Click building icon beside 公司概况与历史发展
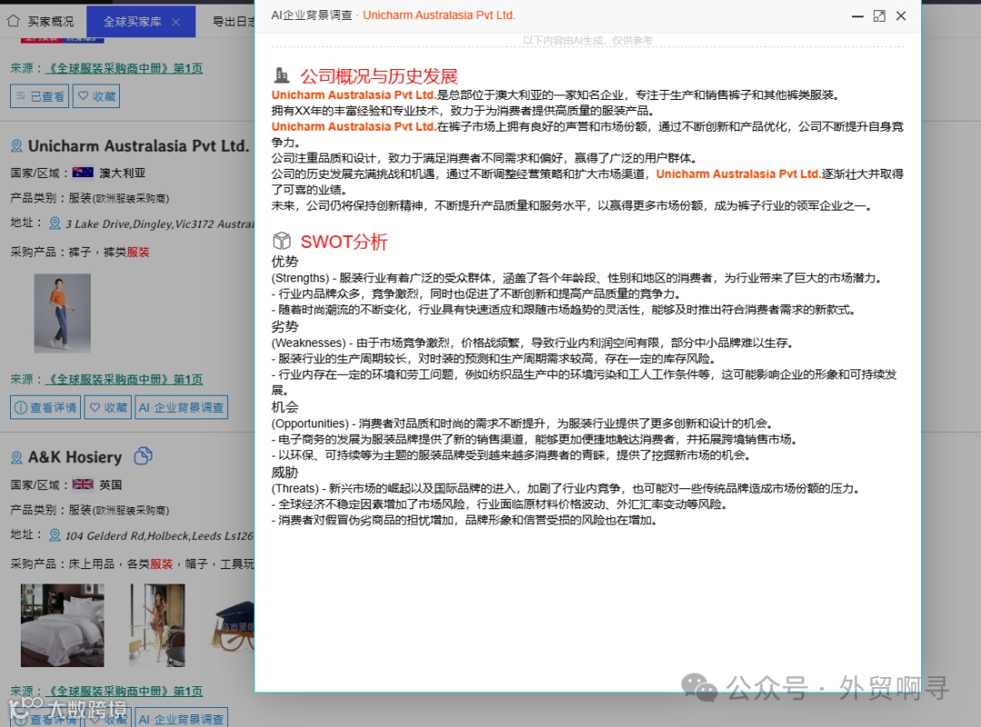Screen dimensions: 981x727 [282, 75]
